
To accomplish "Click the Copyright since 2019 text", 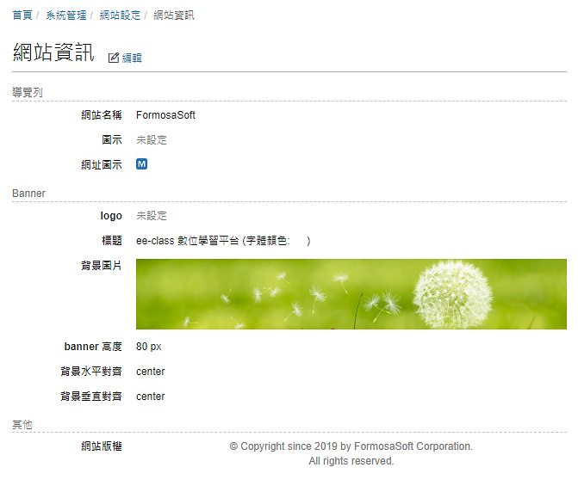I will pyautogui.click(x=351, y=446).
